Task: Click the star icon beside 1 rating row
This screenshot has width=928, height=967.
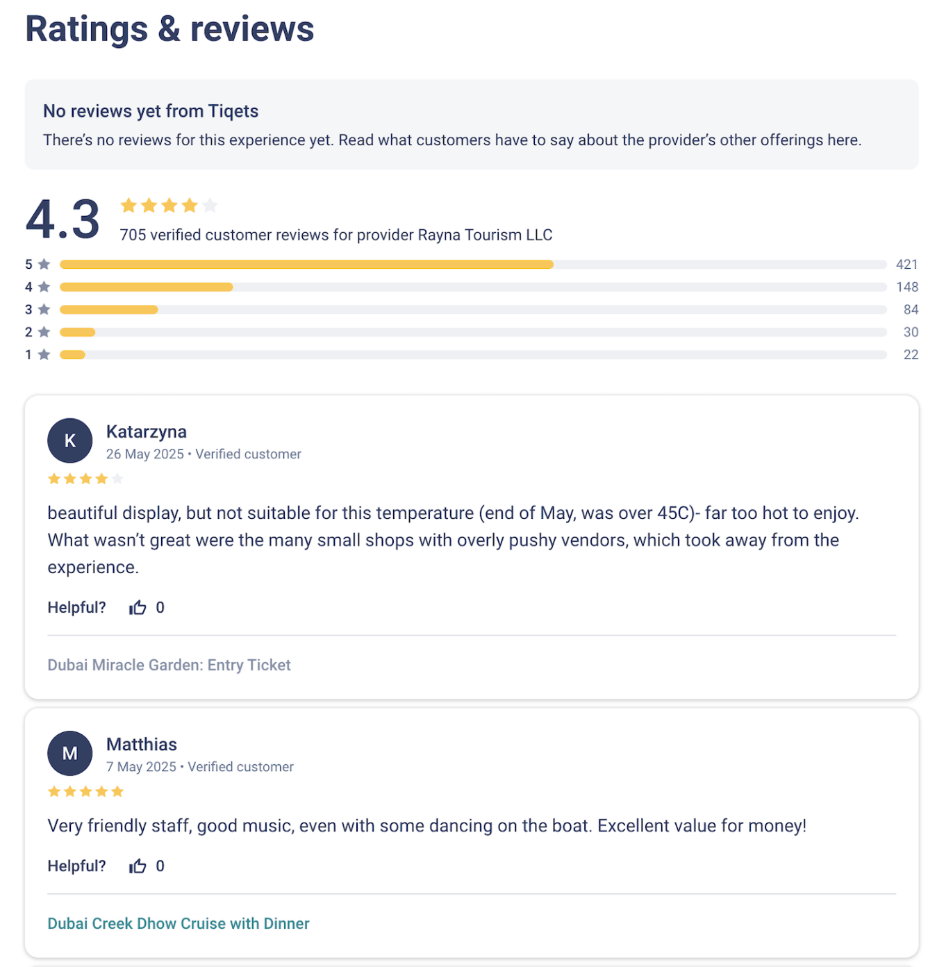Action: (x=44, y=355)
